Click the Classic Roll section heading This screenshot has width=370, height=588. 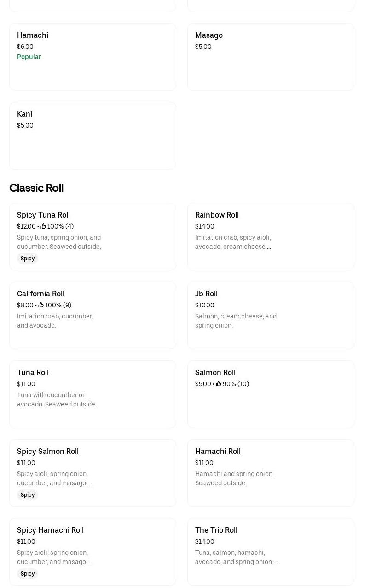[x=36, y=188]
